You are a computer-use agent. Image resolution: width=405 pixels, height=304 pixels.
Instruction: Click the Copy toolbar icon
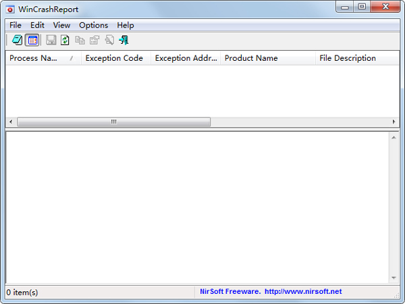tap(80, 41)
